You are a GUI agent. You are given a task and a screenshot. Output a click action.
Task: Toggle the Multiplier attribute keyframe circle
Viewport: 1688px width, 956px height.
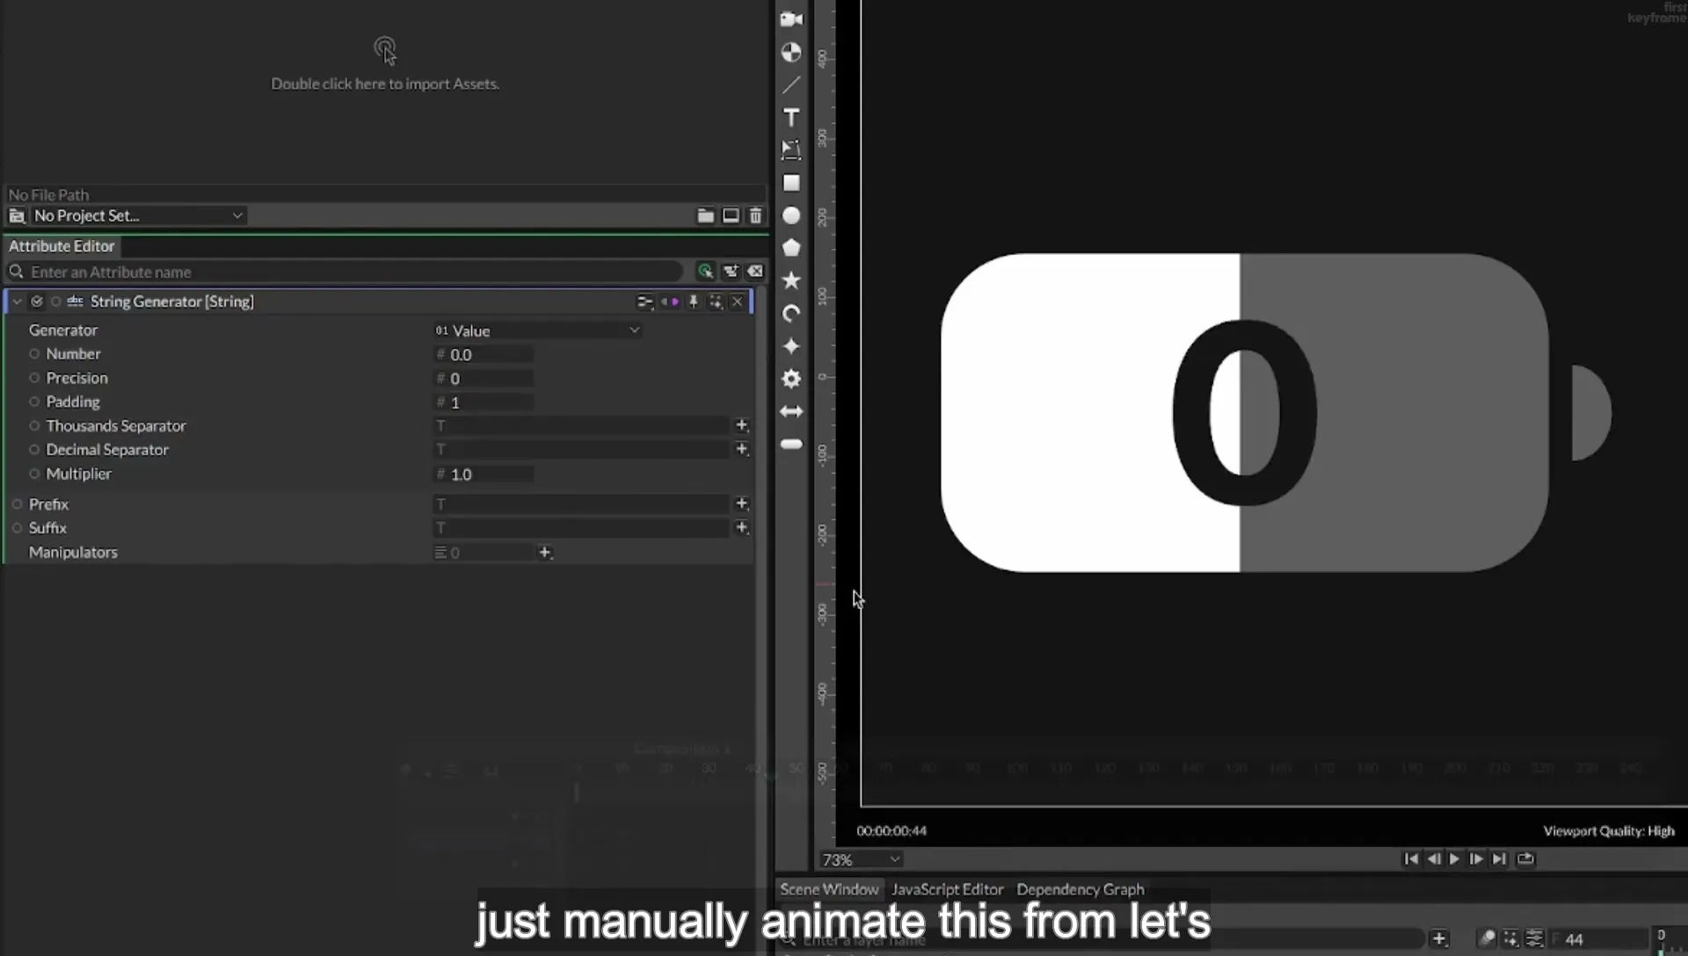[x=34, y=474]
